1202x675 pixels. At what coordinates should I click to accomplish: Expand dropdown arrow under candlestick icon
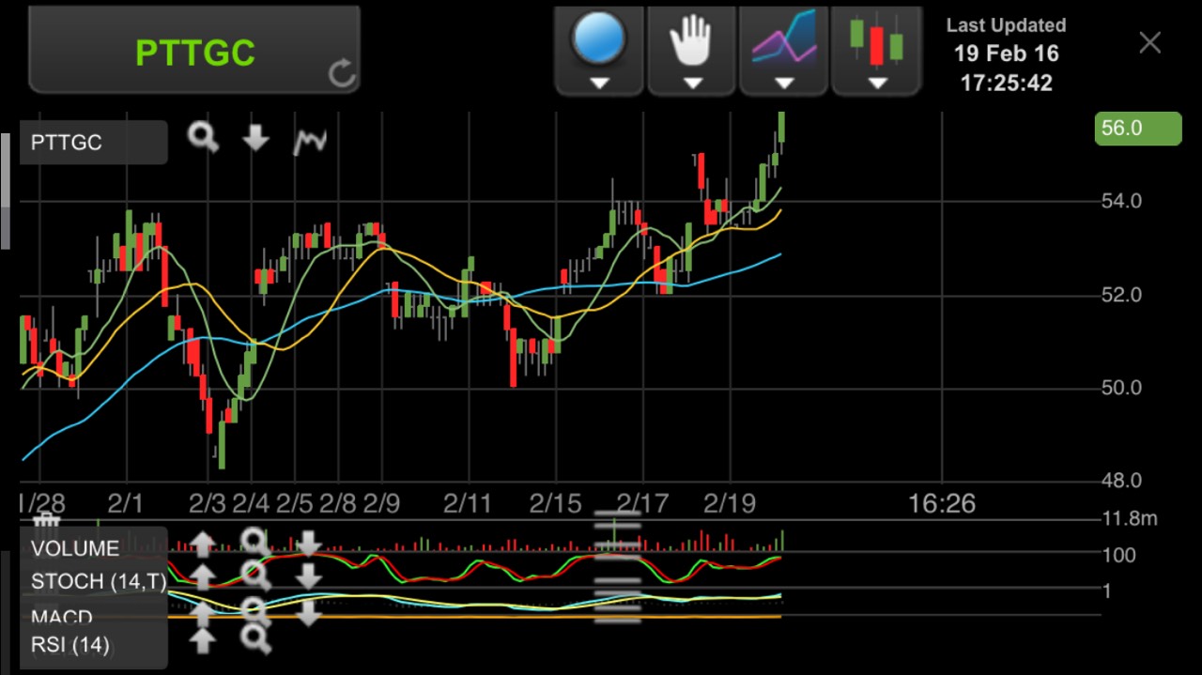tap(876, 84)
